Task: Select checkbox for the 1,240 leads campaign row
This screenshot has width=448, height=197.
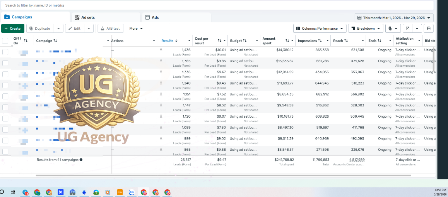Action: pos(5,85)
